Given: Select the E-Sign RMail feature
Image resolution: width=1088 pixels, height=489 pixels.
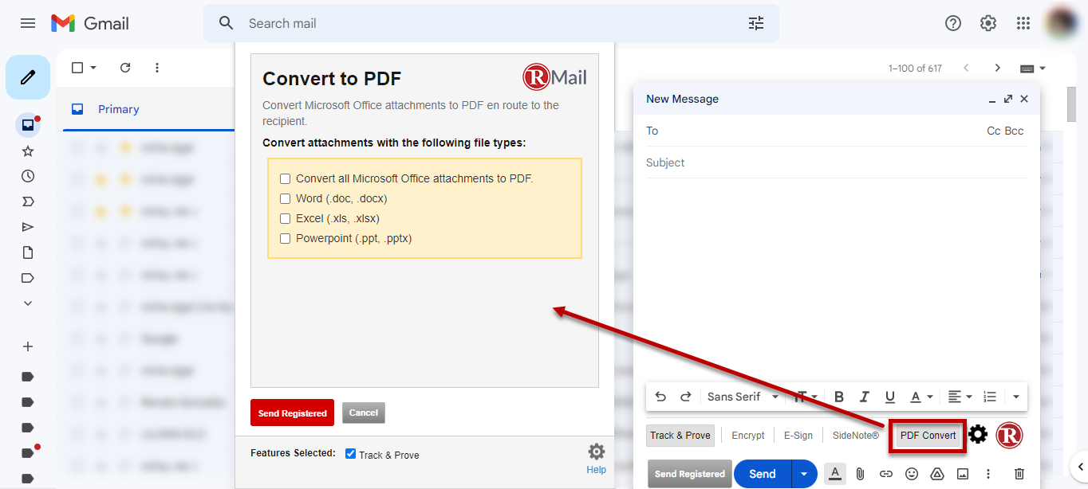Looking at the screenshot, I should (798, 436).
